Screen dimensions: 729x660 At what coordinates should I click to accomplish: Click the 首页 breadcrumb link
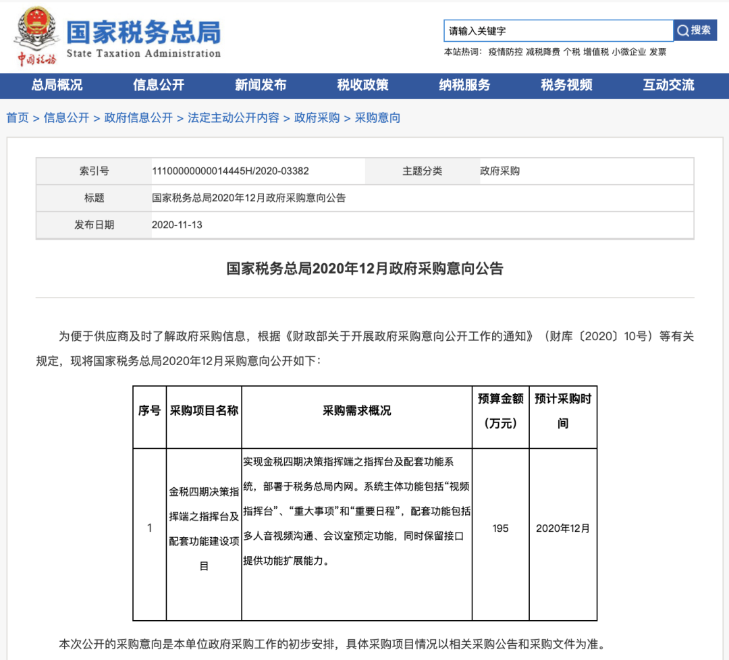[x=18, y=118]
